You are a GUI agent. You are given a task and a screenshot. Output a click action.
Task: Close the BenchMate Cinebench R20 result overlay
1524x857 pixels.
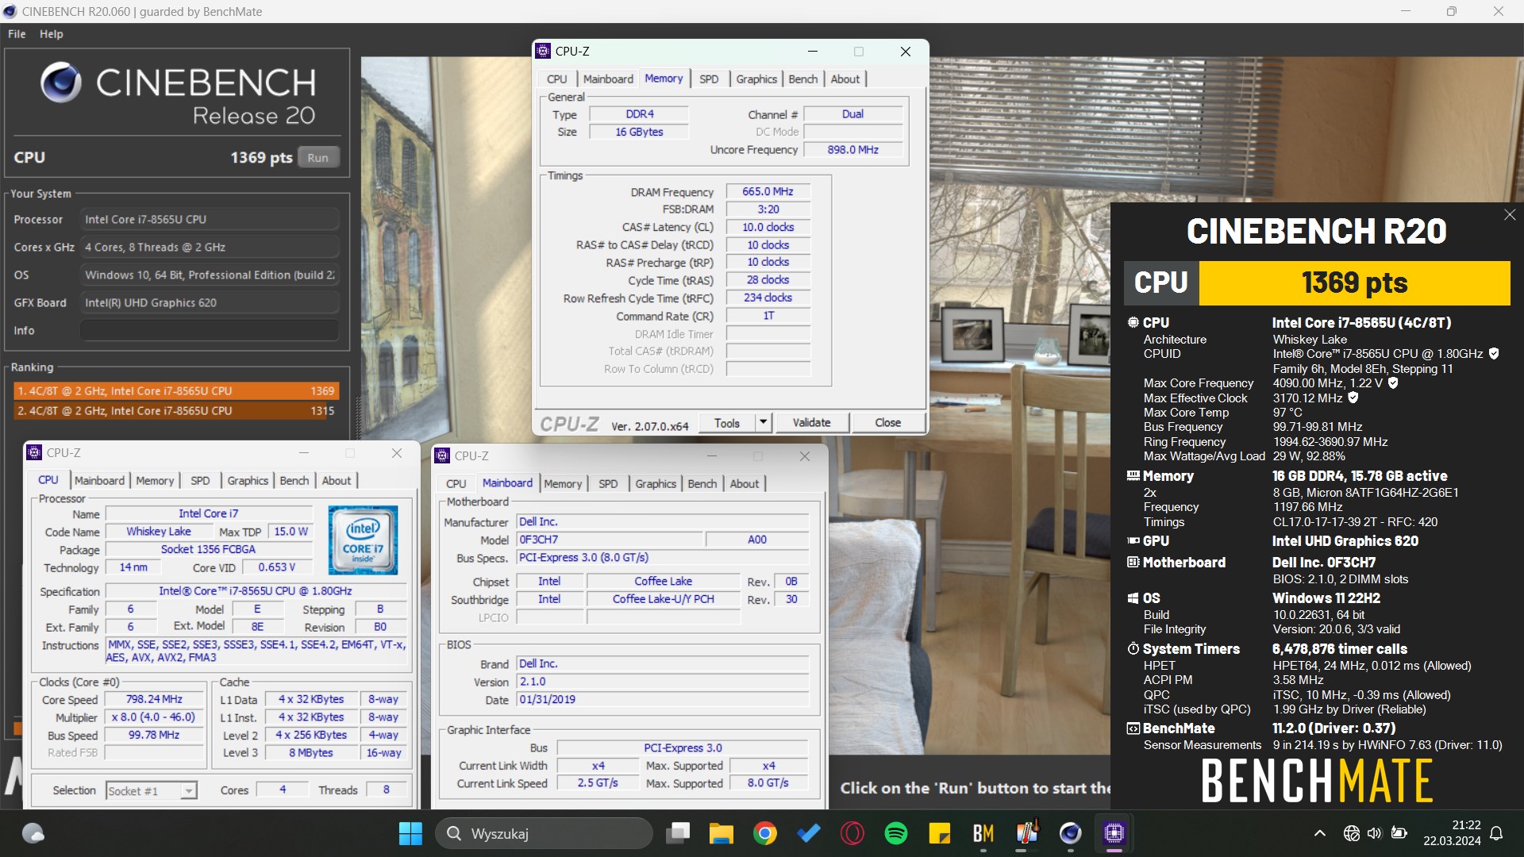tap(1510, 215)
